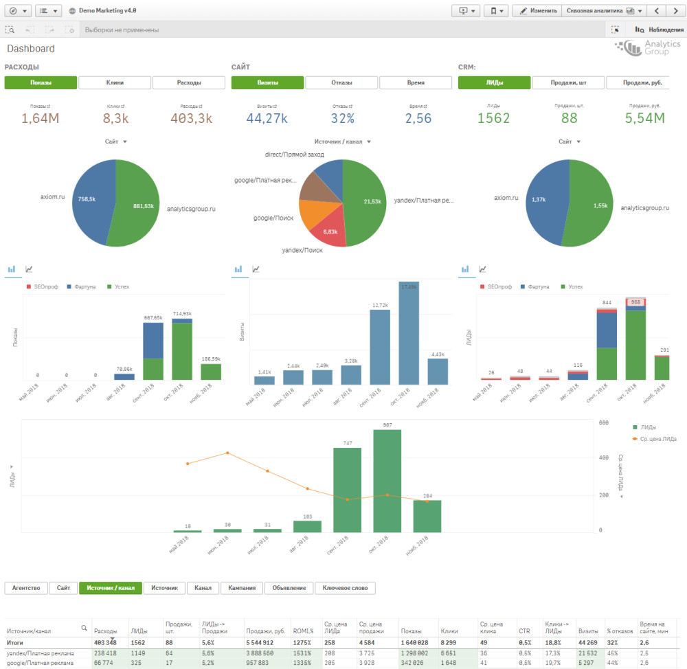The image size is (687, 669).
Task: Switch to the Ключевое слово tab
Action: [x=344, y=588]
